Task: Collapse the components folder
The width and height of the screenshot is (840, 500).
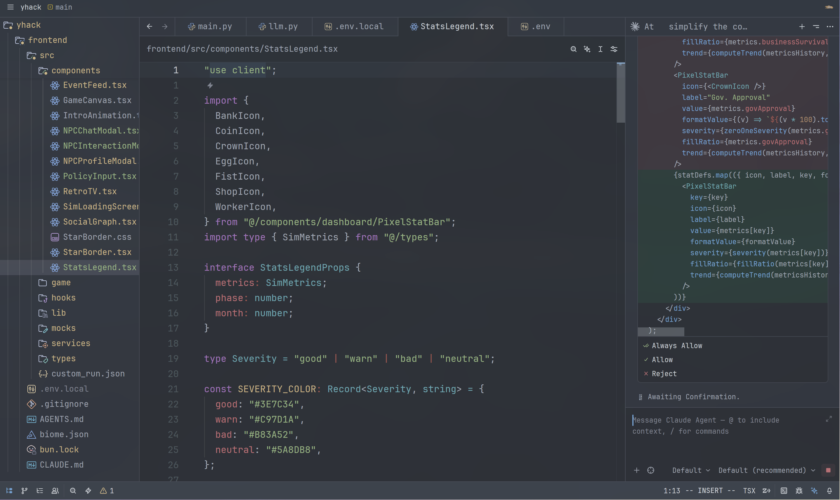Action: pyautogui.click(x=75, y=70)
